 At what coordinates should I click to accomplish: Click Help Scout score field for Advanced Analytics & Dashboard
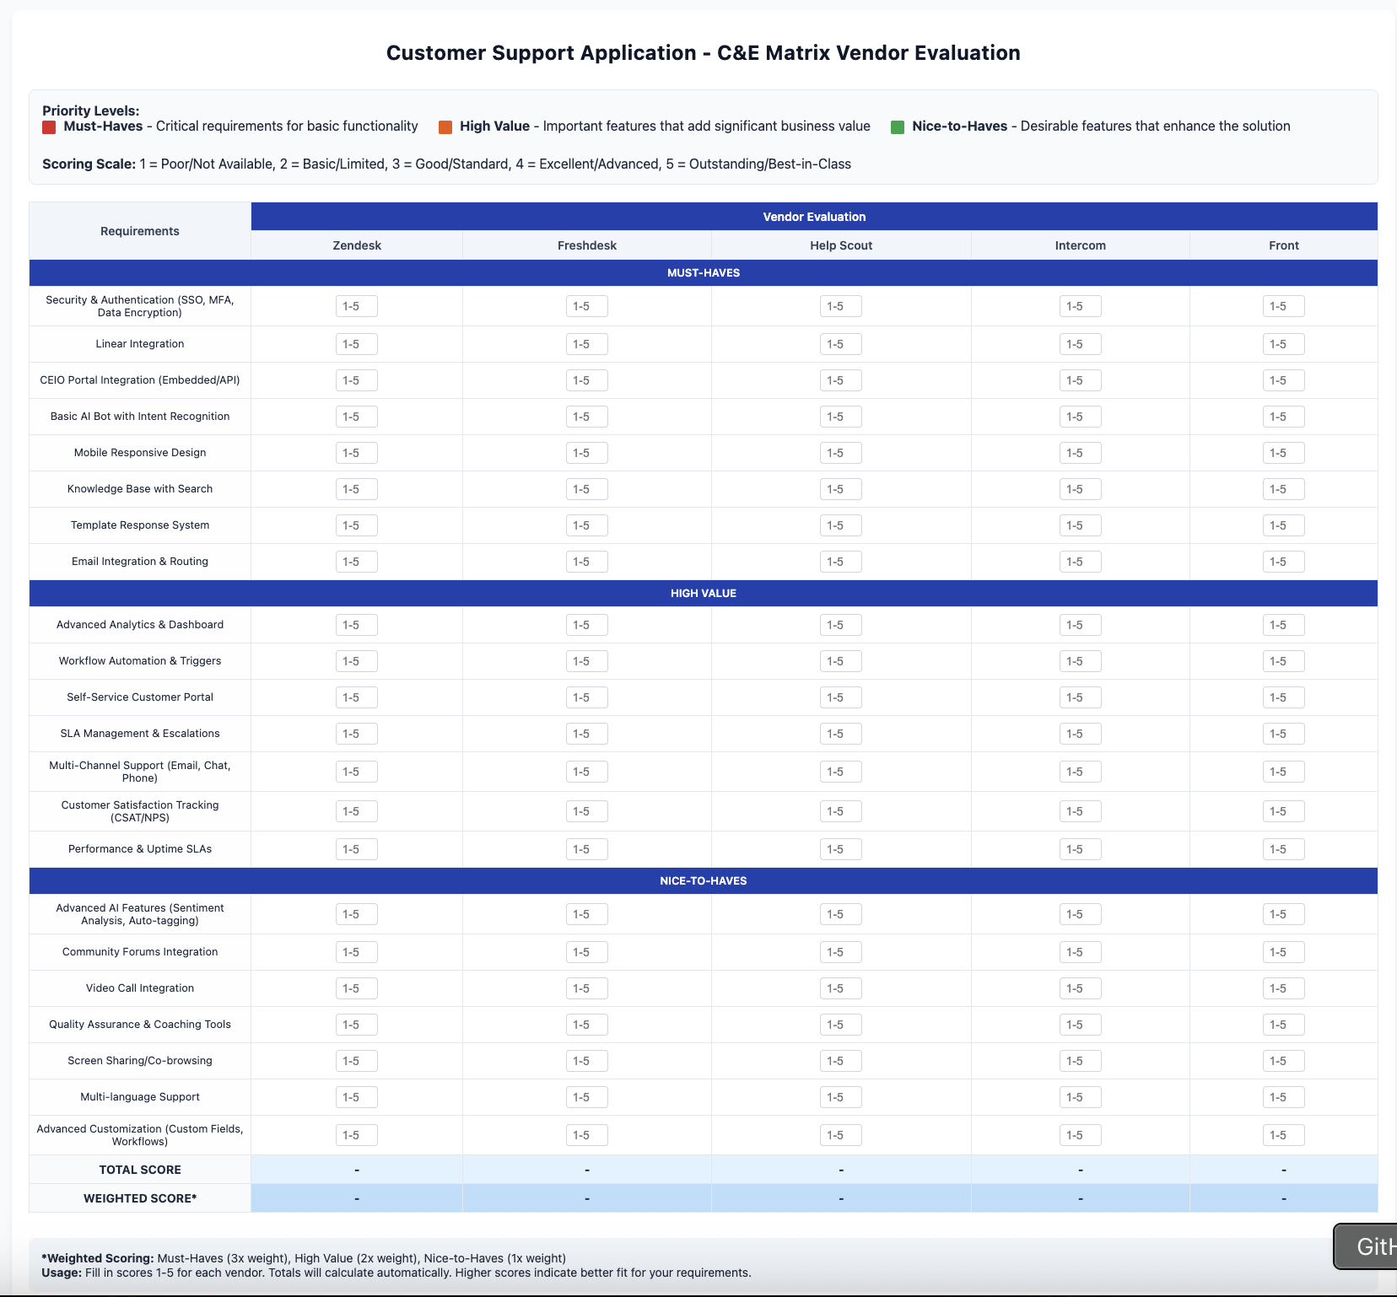coord(841,625)
